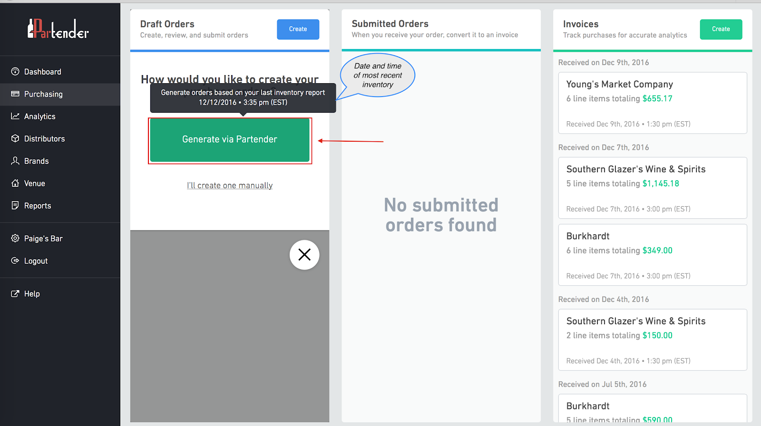The width and height of the screenshot is (761, 426).
Task: Click "I'll create one manually" link
Action: click(x=230, y=185)
